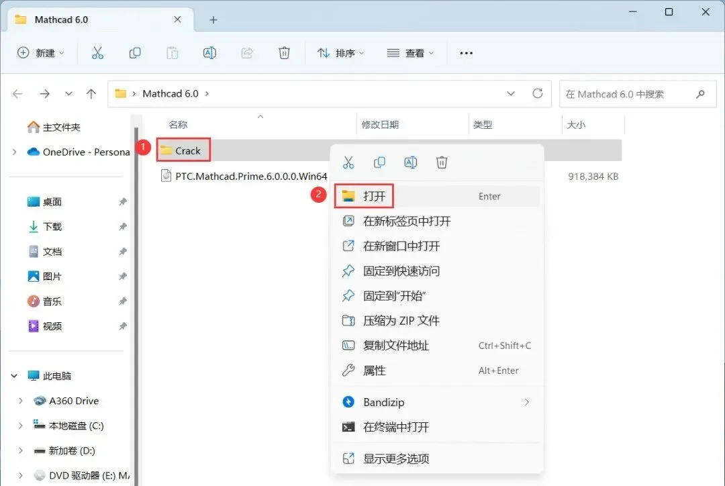
Task: Open the three-dots more options menu
Action: click(x=466, y=53)
